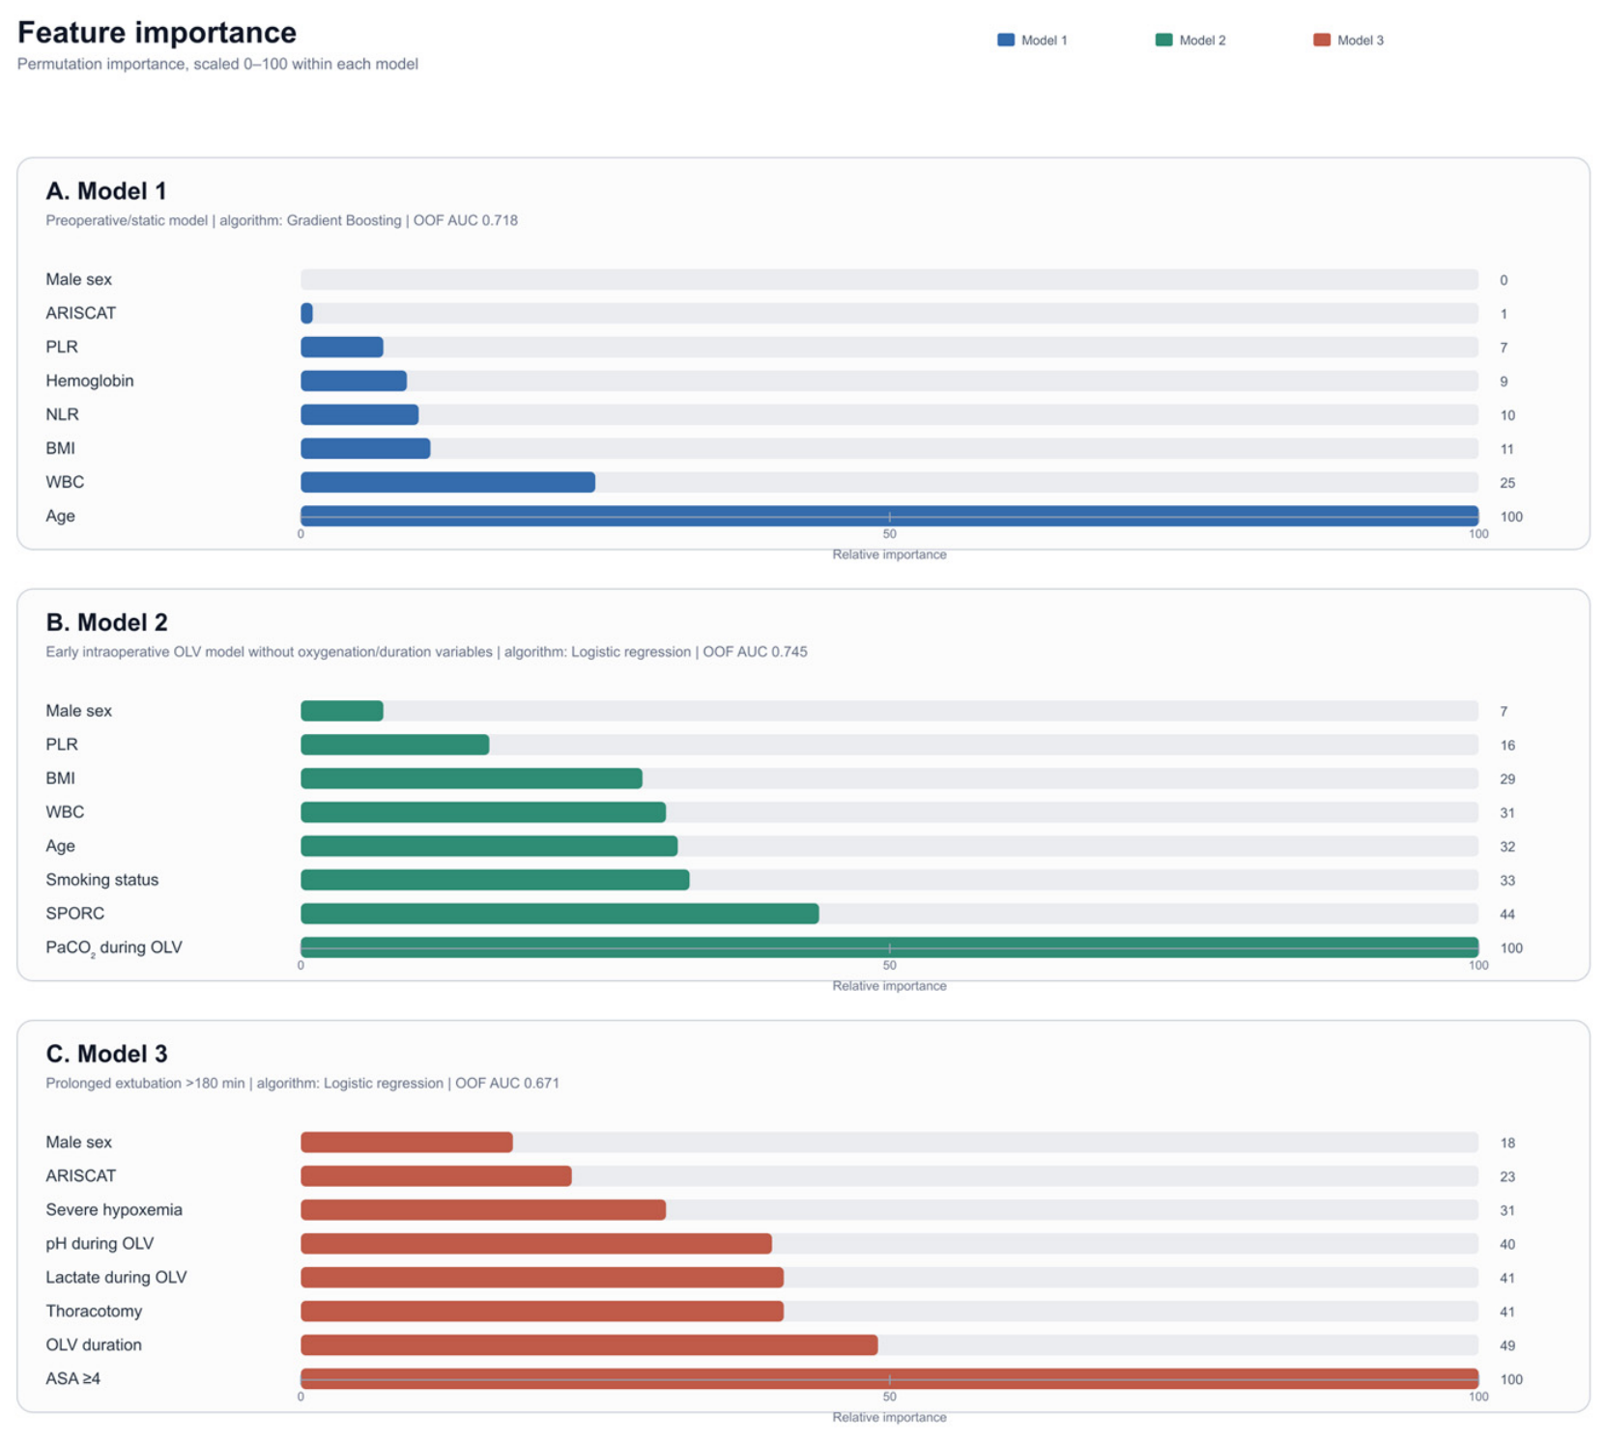Click the OLV duration importance bar
Screen dimensions: 1607x1441
tap(589, 1345)
